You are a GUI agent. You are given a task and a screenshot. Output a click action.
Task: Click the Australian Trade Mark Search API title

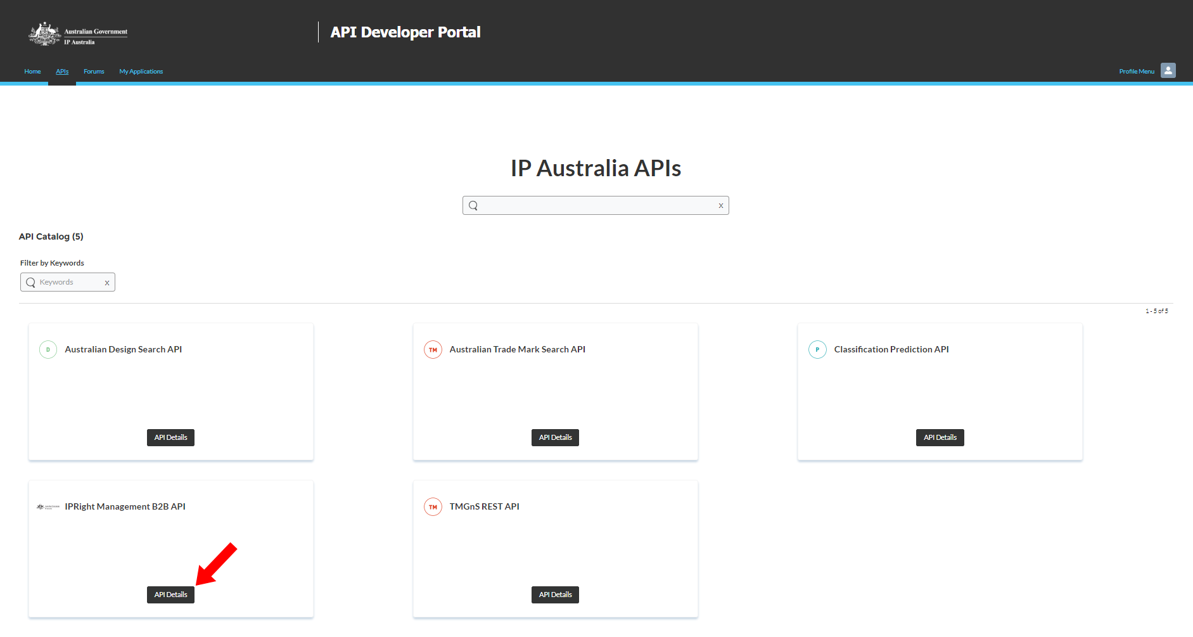tap(517, 350)
